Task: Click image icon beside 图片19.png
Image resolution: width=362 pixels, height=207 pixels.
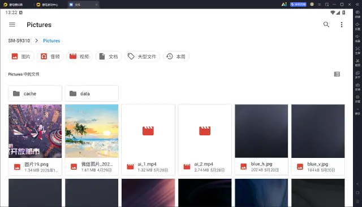Action: point(17,167)
